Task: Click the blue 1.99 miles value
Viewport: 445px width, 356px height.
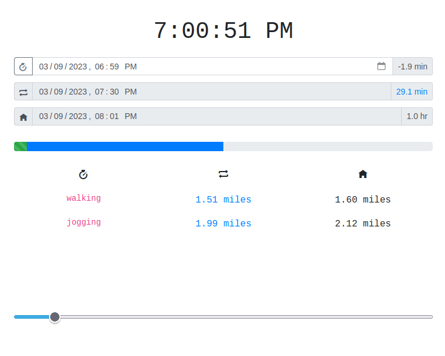Action: [223, 224]
